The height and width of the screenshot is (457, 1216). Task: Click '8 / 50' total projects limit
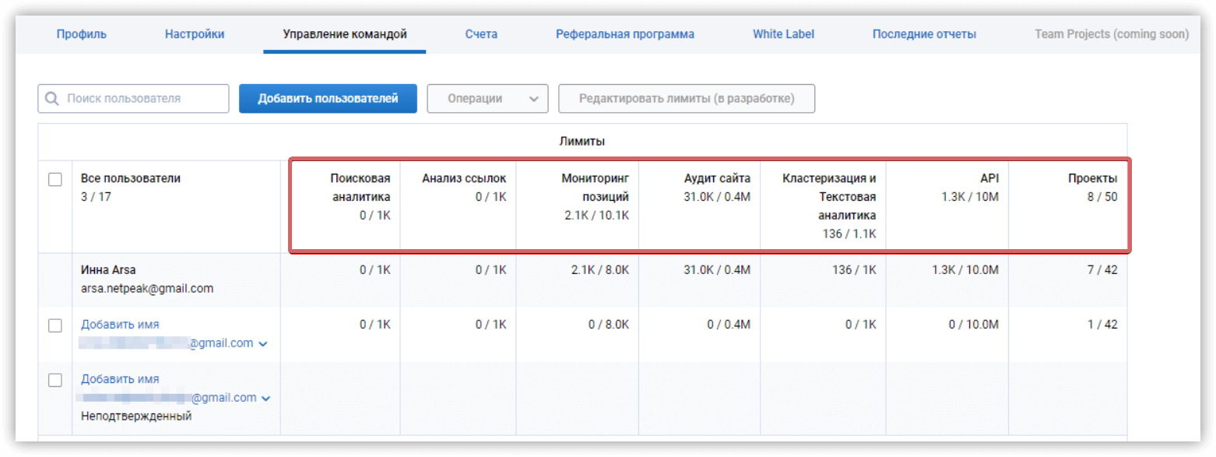pyautogui.click(x=1102, y=197)
